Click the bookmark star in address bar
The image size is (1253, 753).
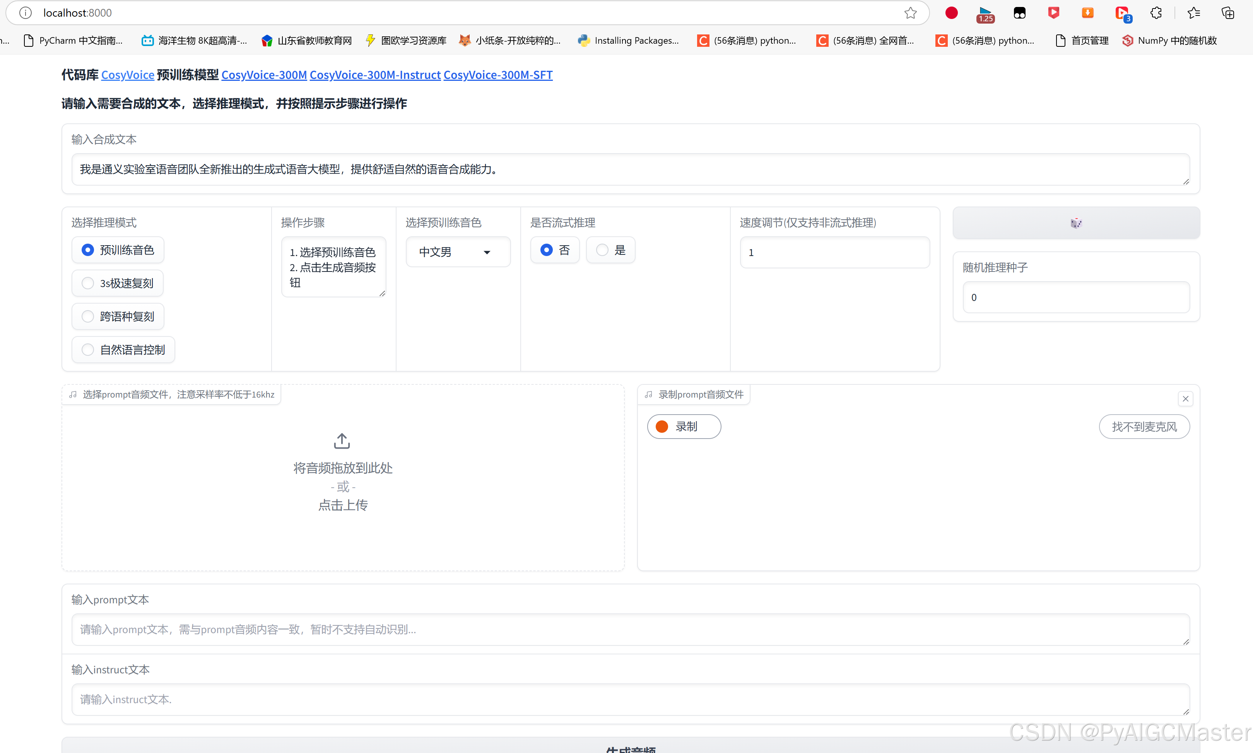tap(910, 13)
